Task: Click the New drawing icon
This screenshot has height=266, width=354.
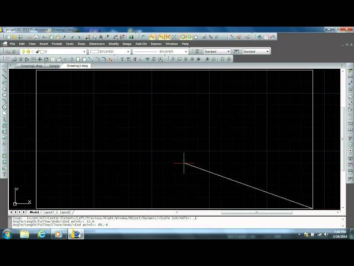Action: click(8, 37)
